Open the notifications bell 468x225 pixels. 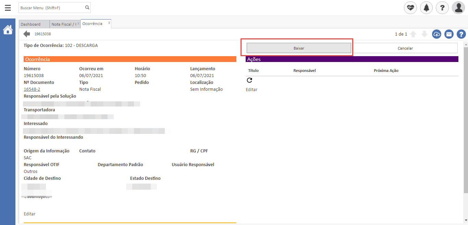pos(426,8)
